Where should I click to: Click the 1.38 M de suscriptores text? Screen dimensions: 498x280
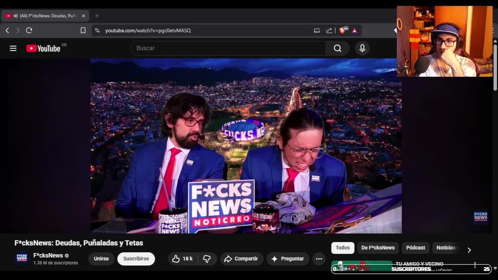coord(56,263)
